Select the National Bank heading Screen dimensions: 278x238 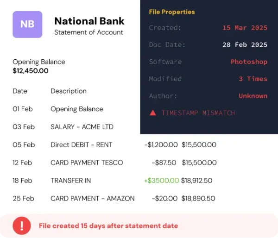(x=89, y=21)
